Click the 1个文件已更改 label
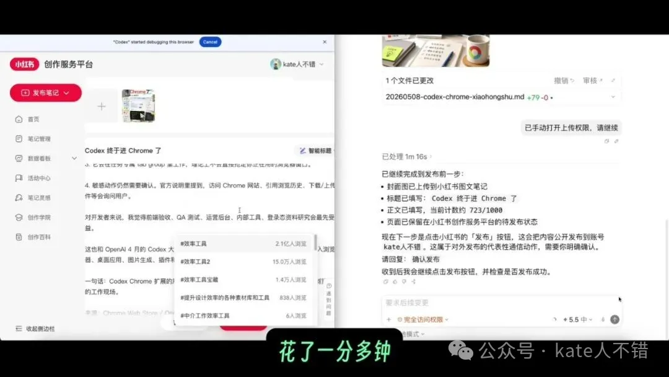This screenshot has height=377, width=669. coord(409,80)
